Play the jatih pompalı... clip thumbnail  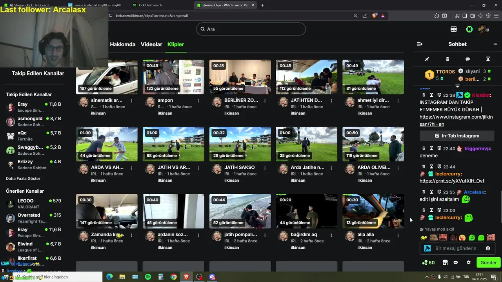240,211
